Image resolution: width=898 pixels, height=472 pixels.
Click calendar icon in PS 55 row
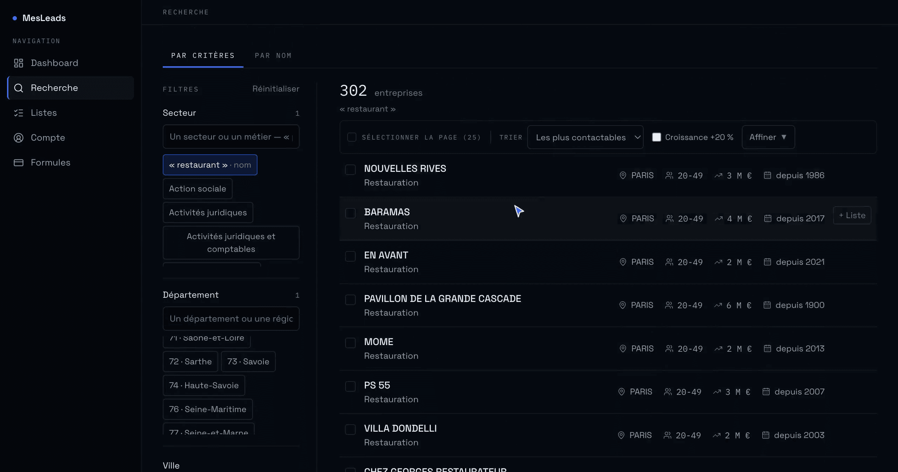(766, 392)
